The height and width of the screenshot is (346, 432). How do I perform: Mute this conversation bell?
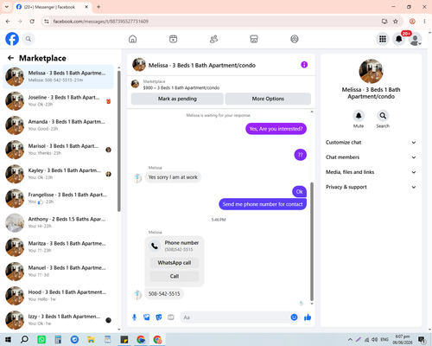pos(359,116)
